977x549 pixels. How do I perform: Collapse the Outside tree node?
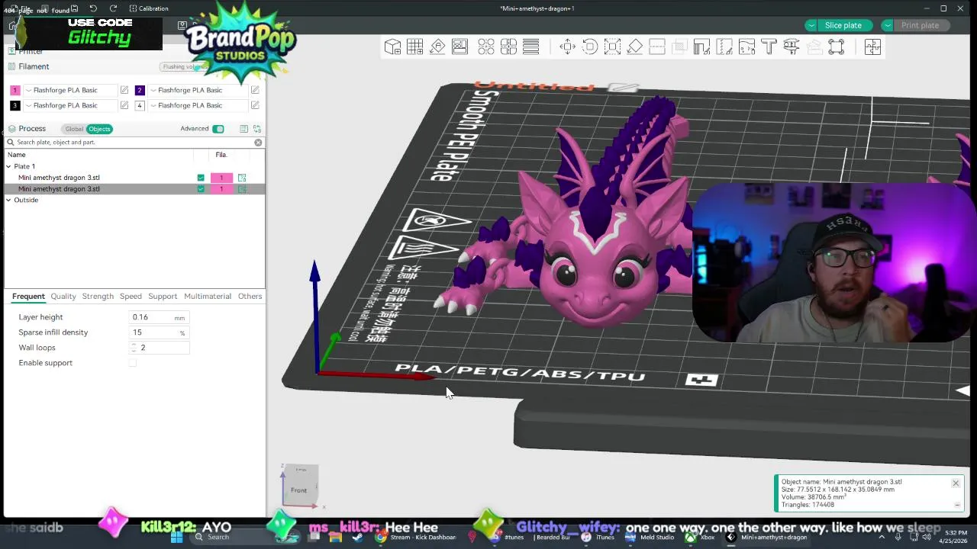coord(8,200)
